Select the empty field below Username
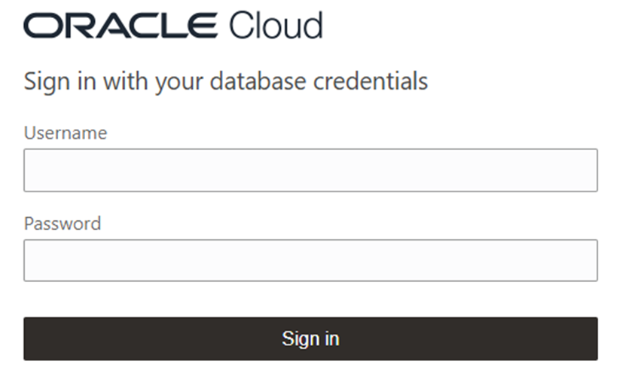 pyautogui.click(x=310, y=170)
